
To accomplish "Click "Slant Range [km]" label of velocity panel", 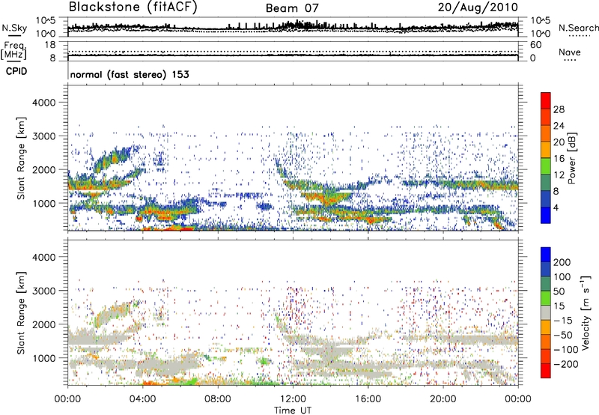I will 21,312.
